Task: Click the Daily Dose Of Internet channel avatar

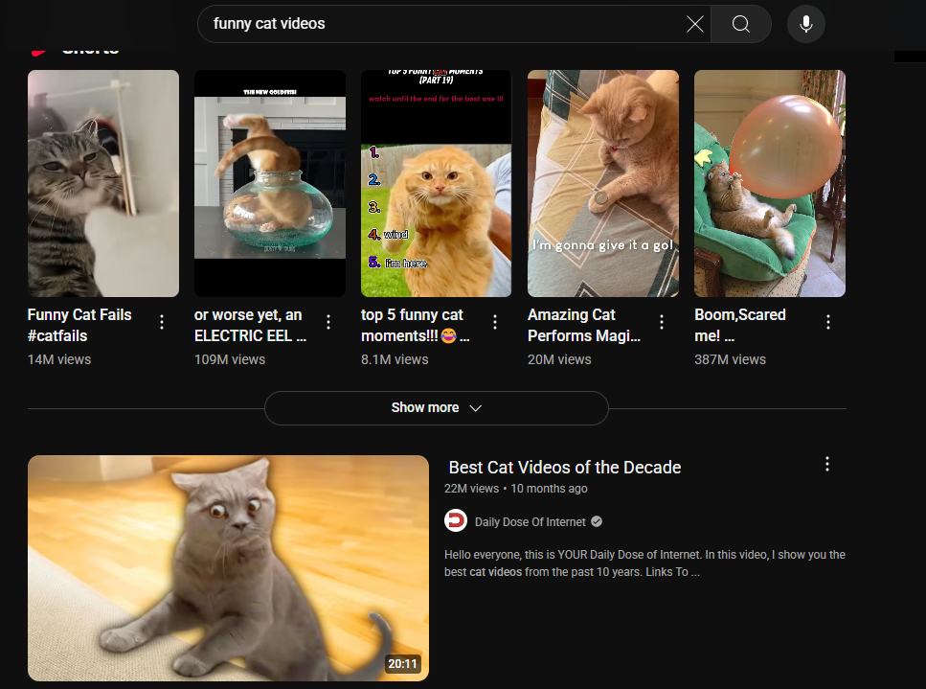Action: (456, 522)
